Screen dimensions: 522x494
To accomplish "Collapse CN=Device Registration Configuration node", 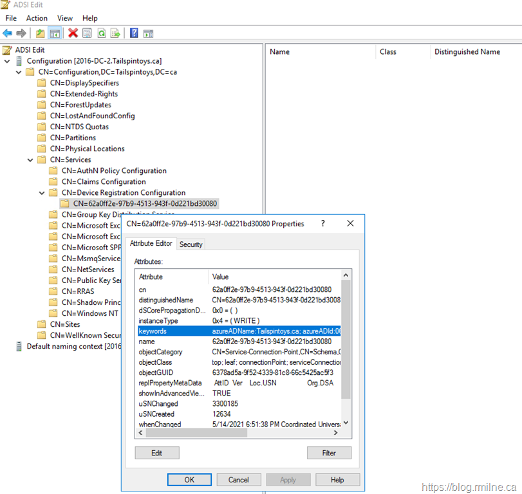I will pyautogui.click(x=42, y=193).
